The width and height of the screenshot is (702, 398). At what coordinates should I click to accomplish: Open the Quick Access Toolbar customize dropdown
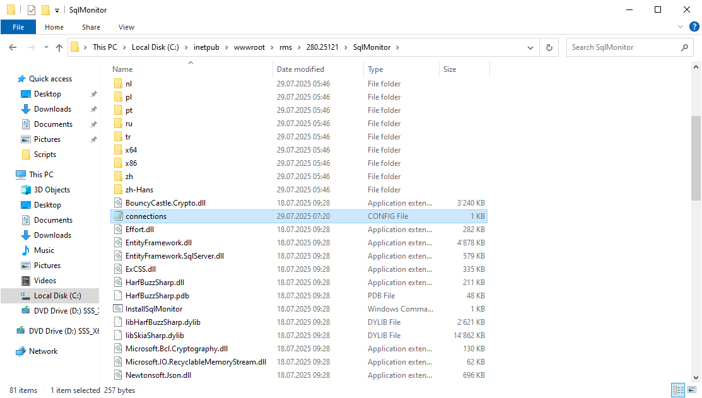(x=57, y=10)
